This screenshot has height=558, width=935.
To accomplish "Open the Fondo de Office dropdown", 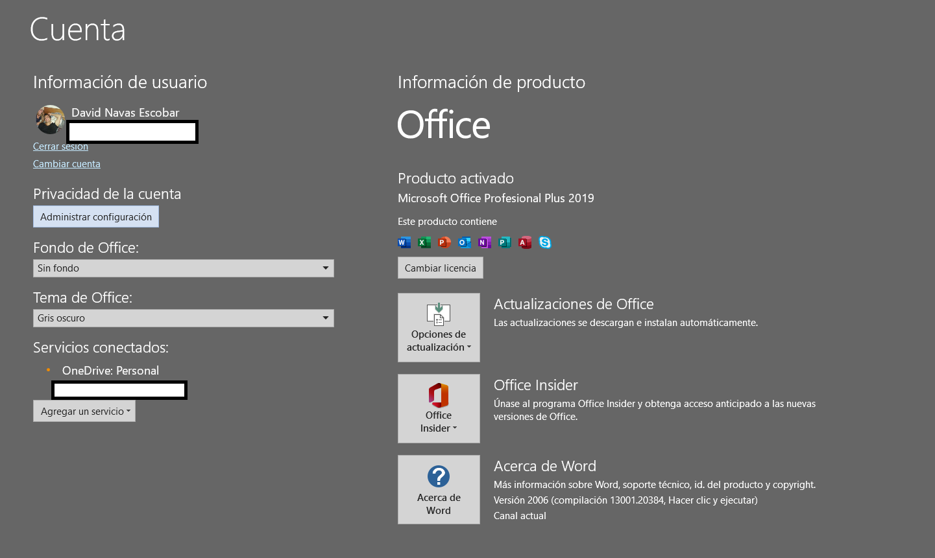I will [x=184, y=268].
